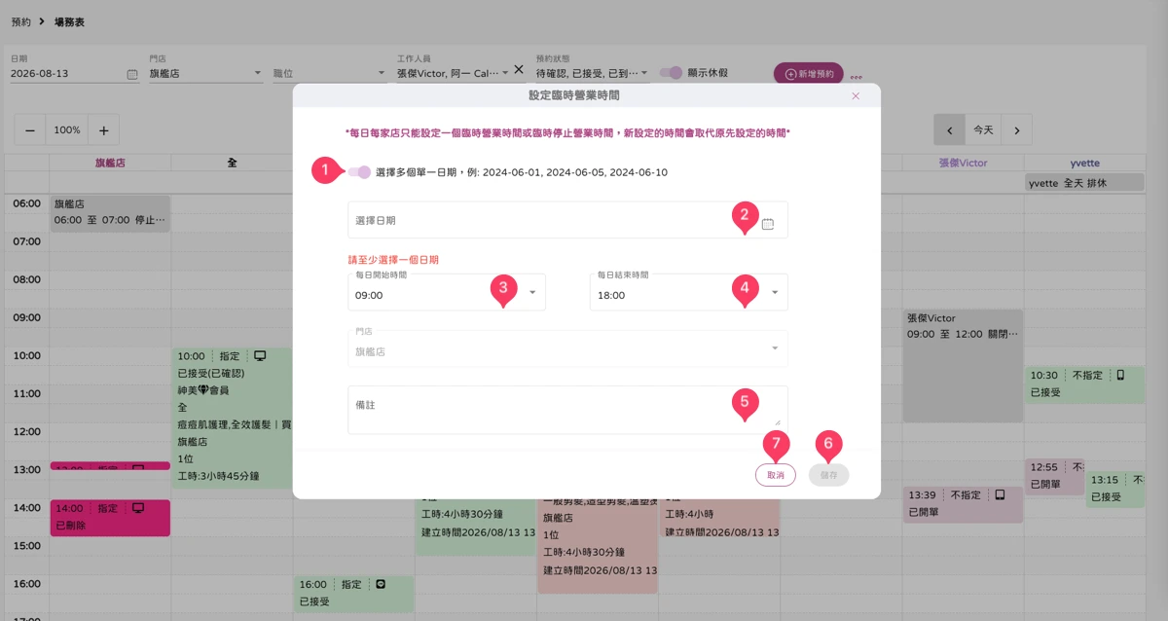1168x621 pixels.
Task: Click the 100% zoom level
Action: tap(67, 129)
